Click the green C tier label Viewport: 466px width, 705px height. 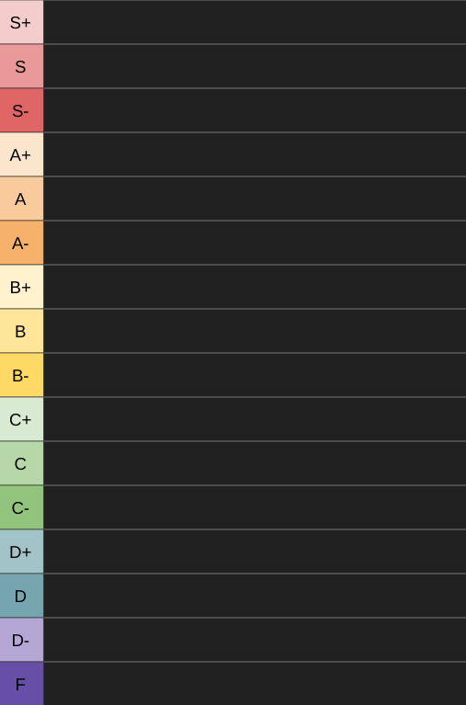[21, 462]
